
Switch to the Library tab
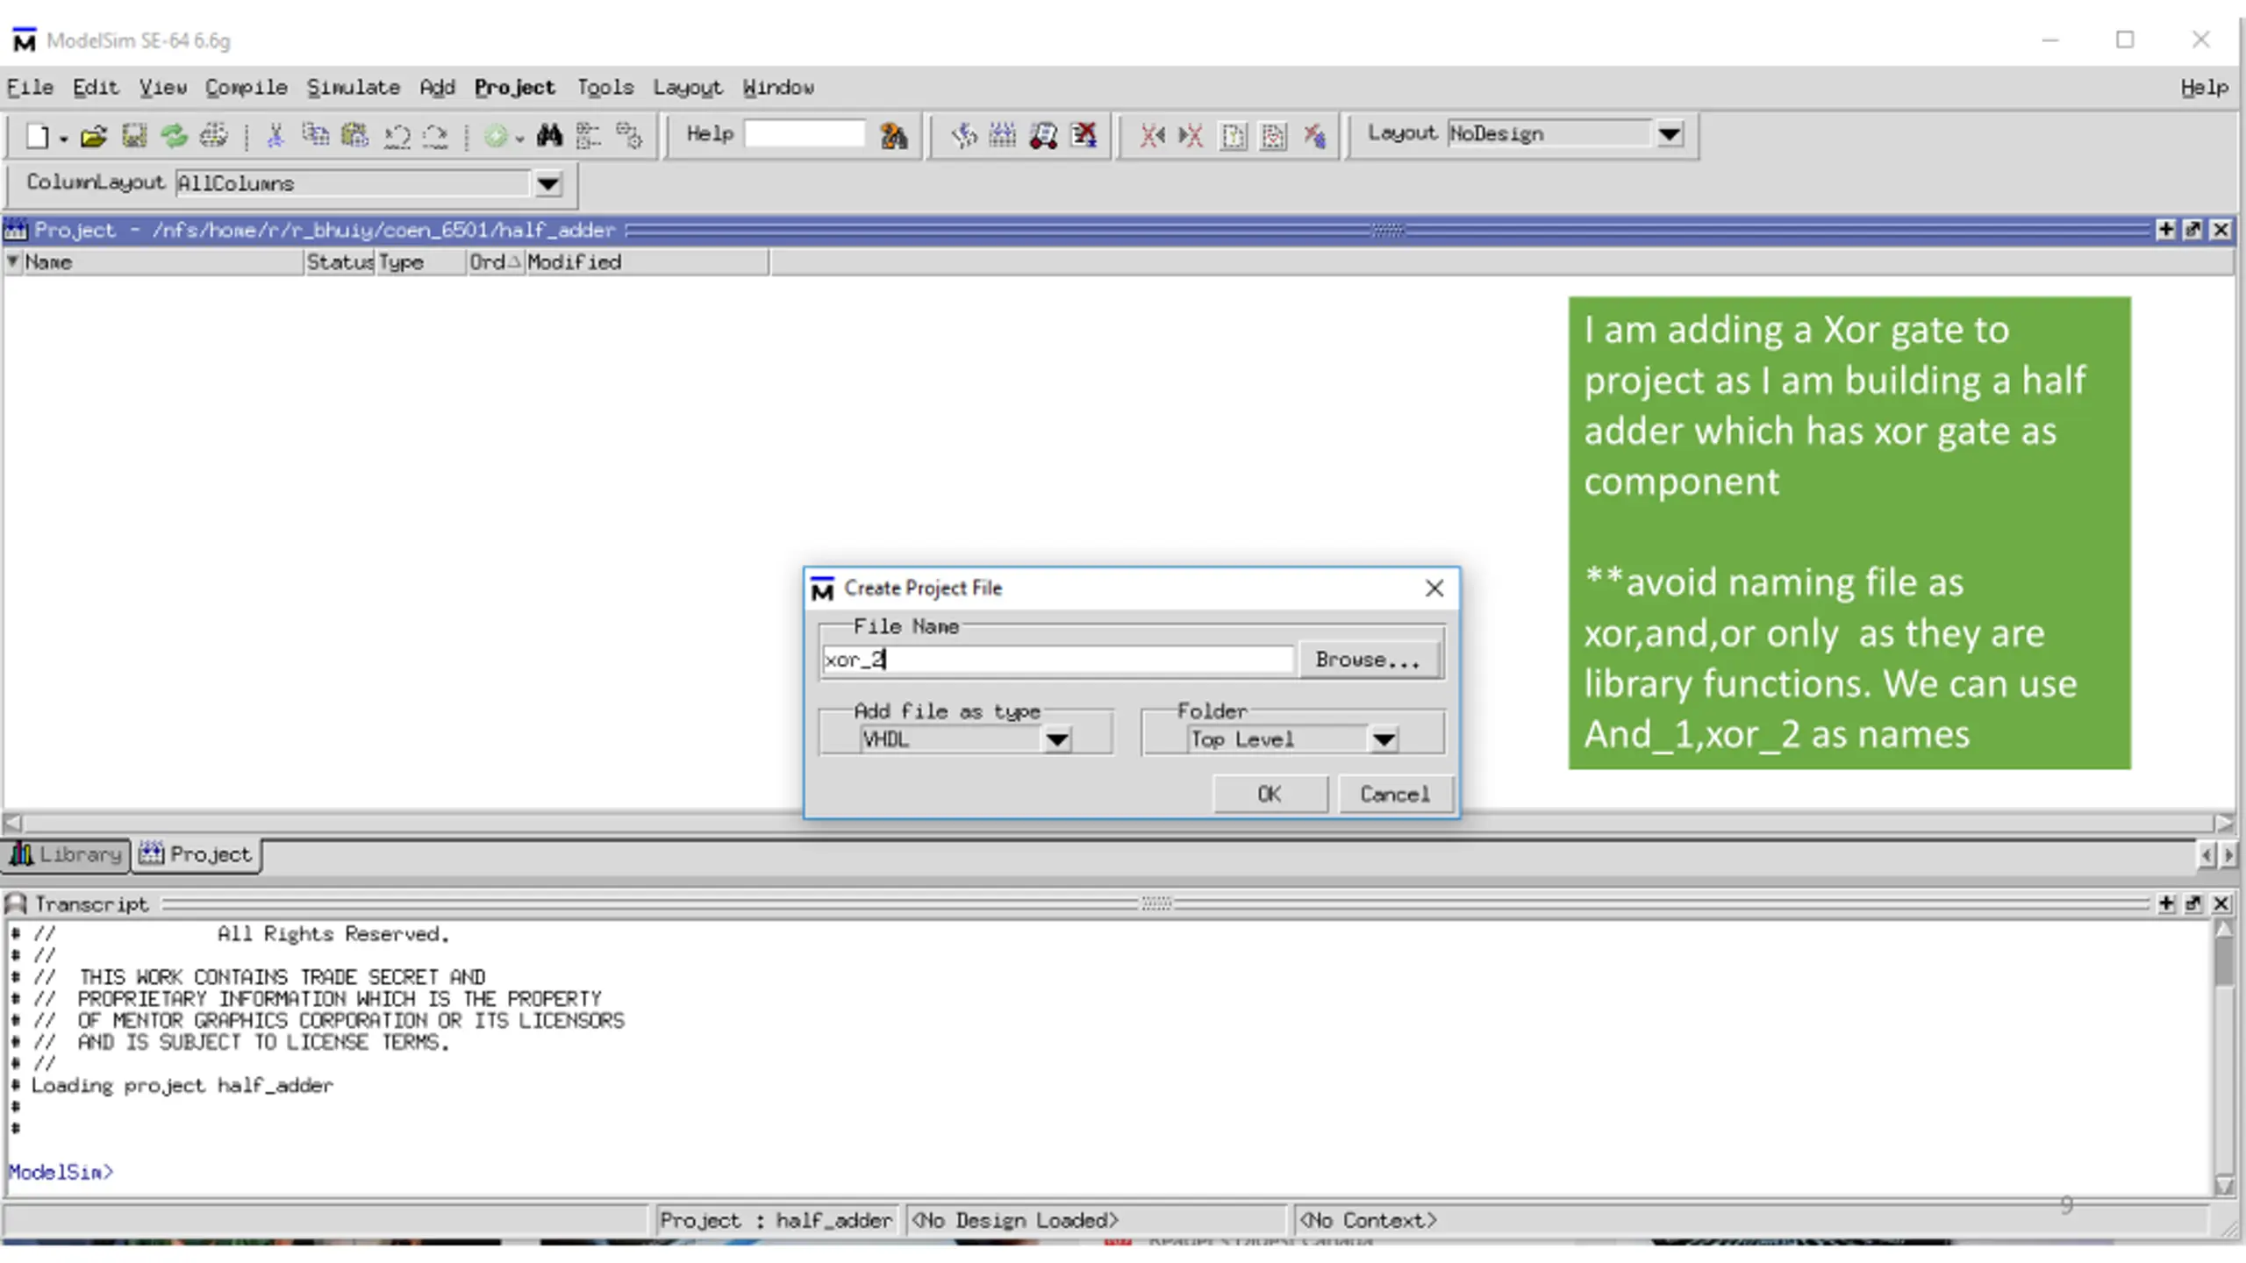[67, 854]
